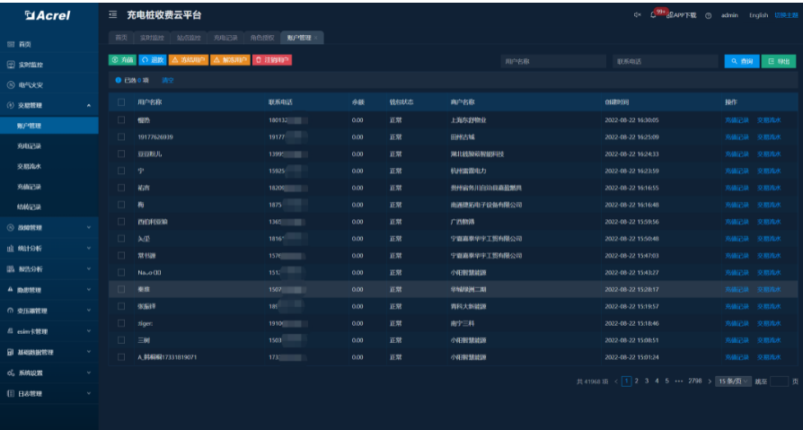
Task: Open 交易流水 link for the 16:25:09 row
Action: pos(769,136)
